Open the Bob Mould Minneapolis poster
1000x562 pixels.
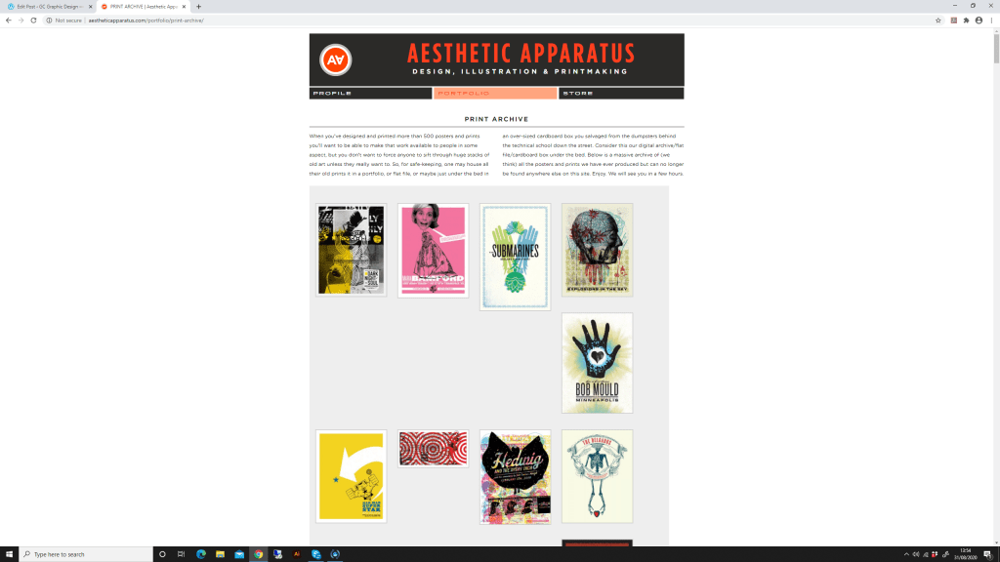click(598, 363)
